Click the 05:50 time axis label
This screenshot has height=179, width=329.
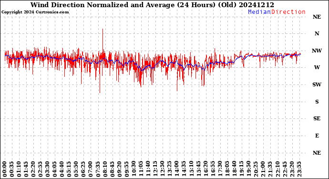click(76, 169)
